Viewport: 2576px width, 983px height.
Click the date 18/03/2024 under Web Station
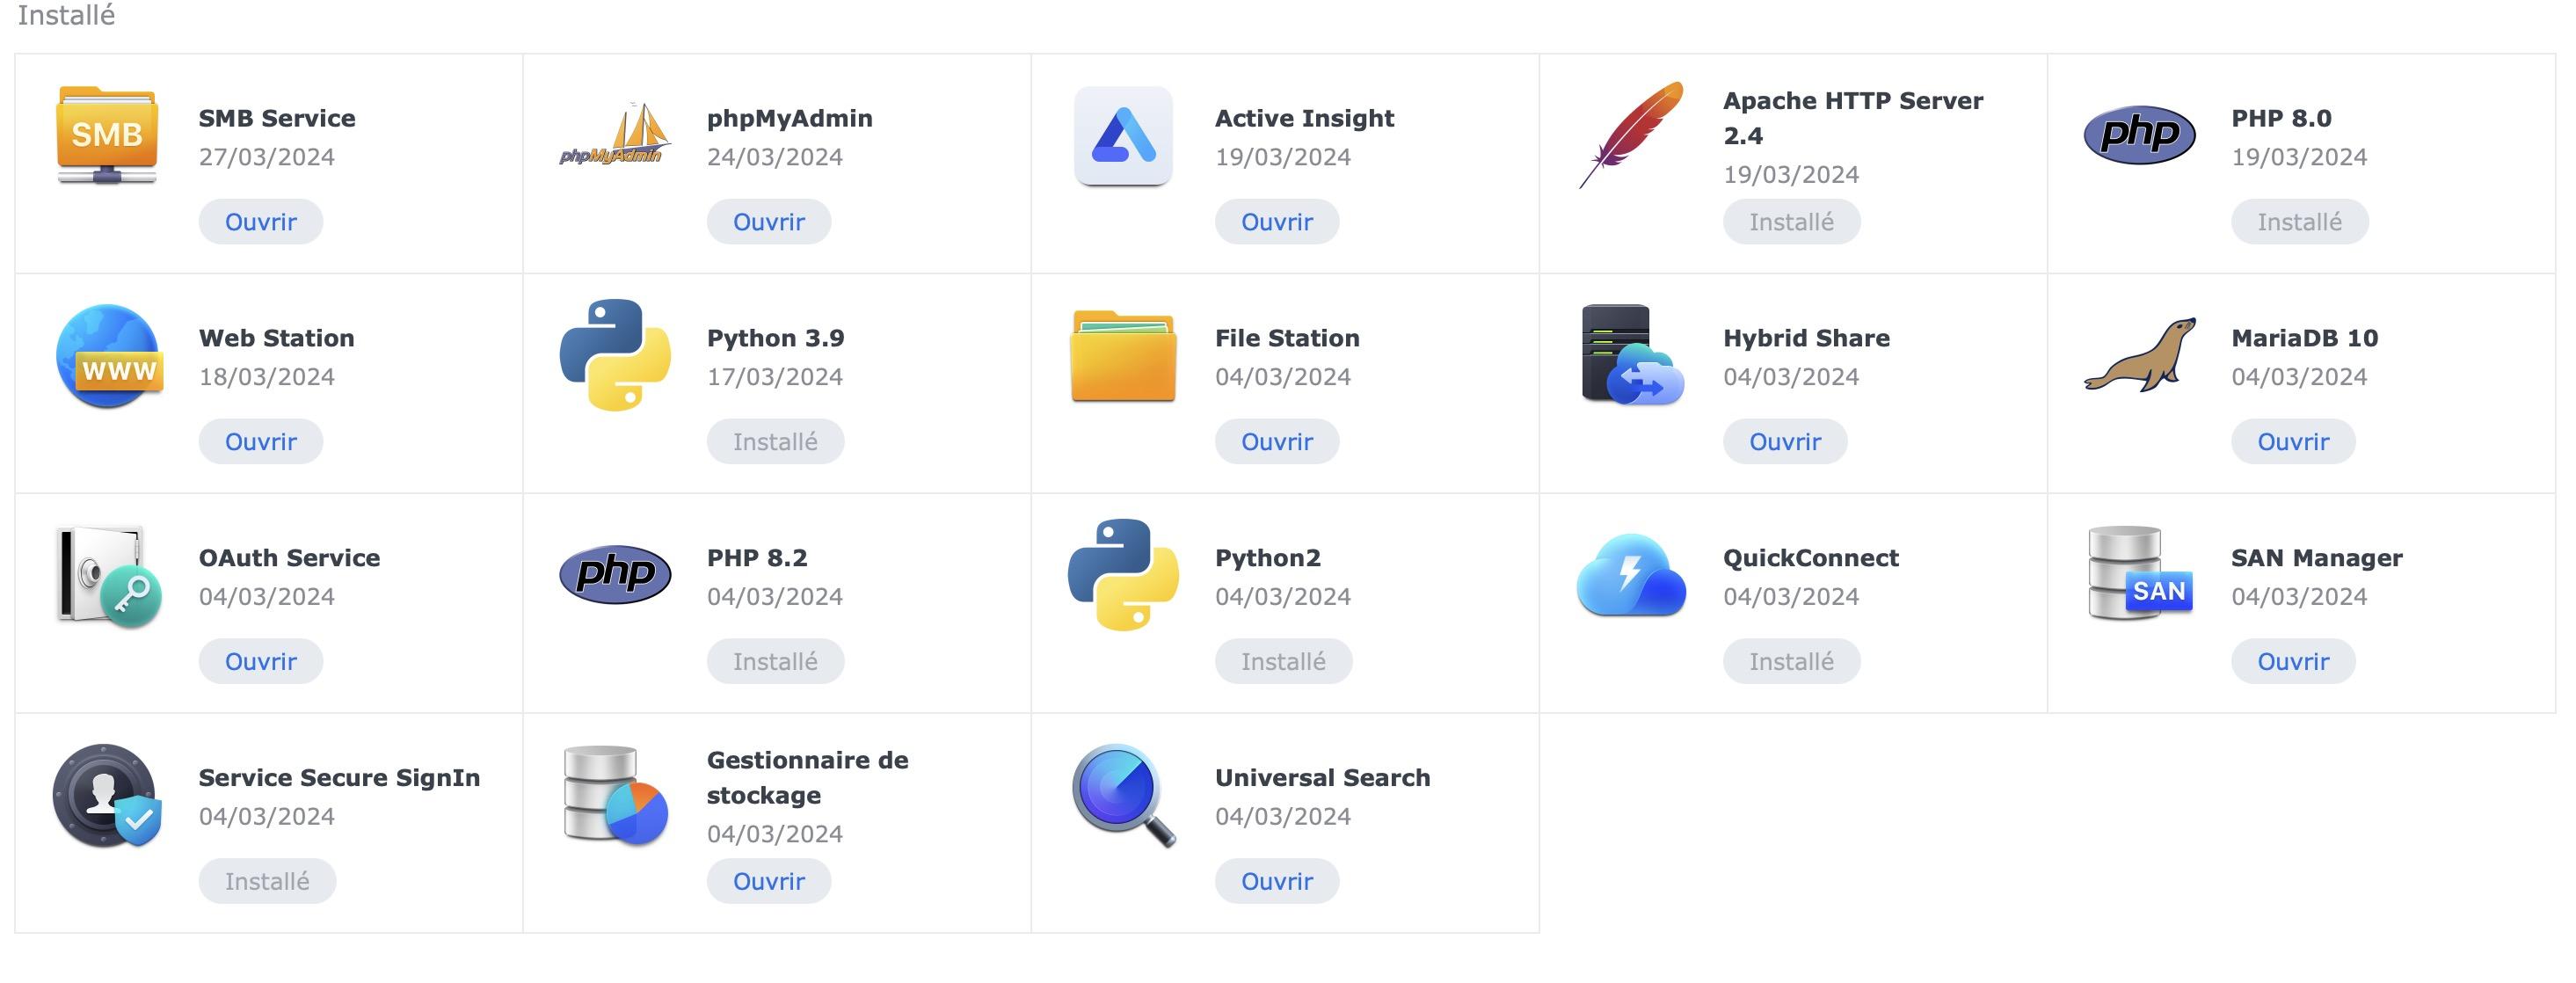[266, 377]
